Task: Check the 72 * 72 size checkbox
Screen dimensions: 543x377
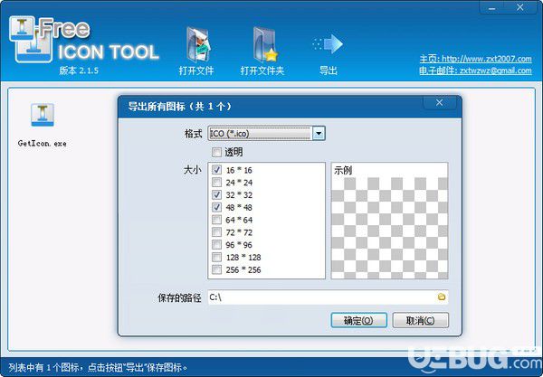Action: click(x=217, y=232)
